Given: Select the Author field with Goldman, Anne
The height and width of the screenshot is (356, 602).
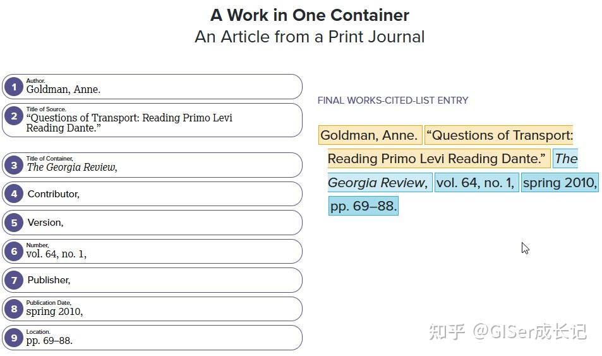Looking at the screenshot, I should coord(158,87).
